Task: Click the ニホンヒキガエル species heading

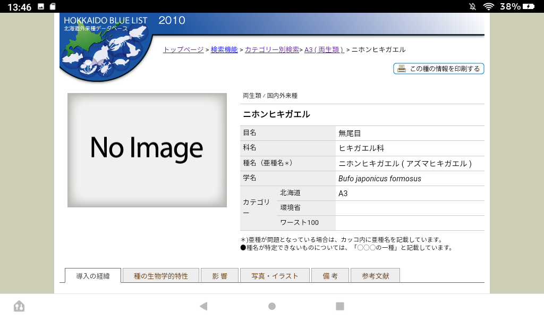Action: coord(276,114)
